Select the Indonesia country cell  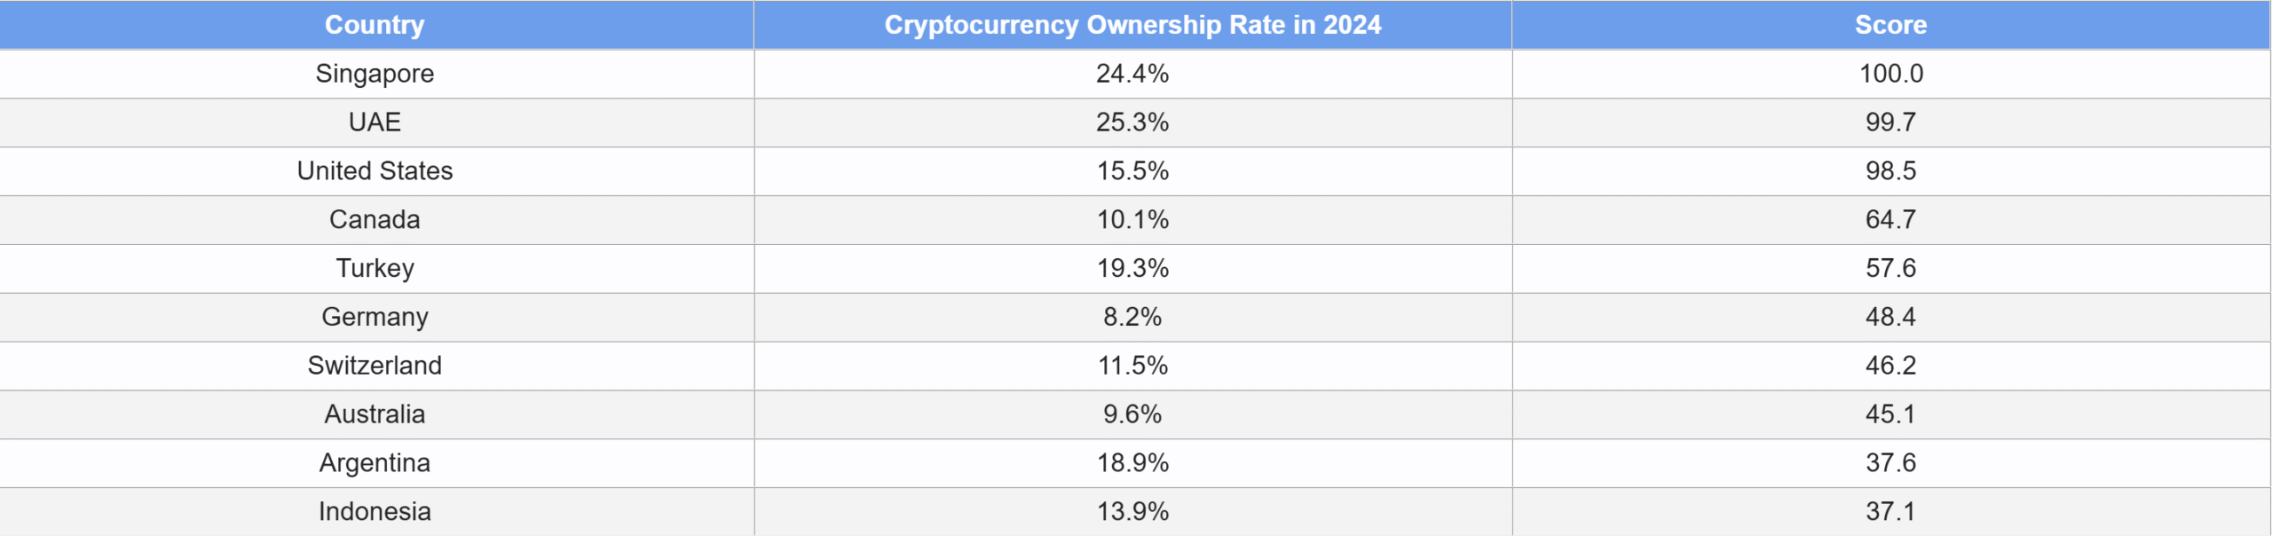(x=375, y=512)
